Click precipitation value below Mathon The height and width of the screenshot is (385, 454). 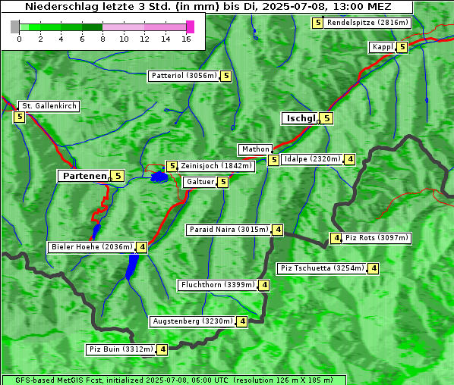coord(273,161)
